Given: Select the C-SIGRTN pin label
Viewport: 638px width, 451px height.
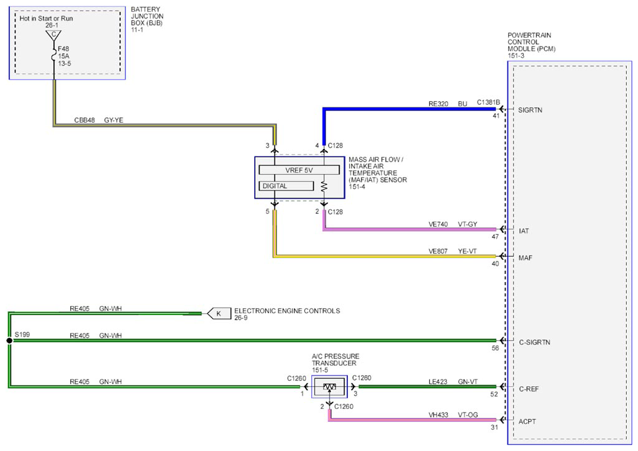Looking at the screenshot, I should [x=535, y=342].
